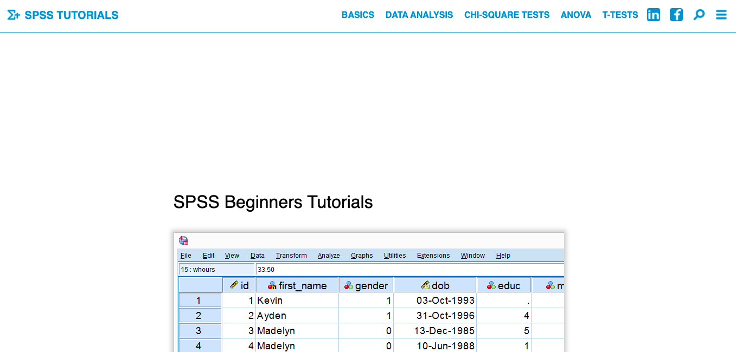Select the dob column header
736x352 pixels.
point(435,285)
